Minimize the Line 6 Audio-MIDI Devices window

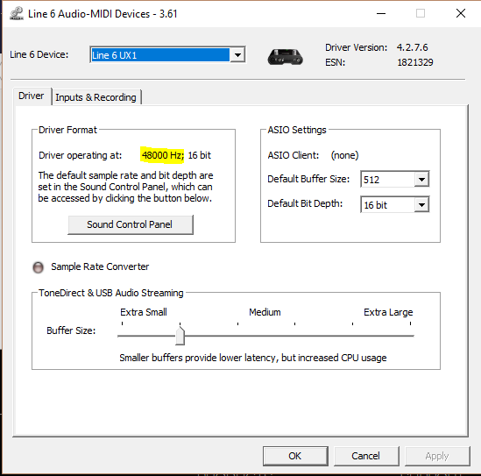pyautogui.click(x=381, y=13)
